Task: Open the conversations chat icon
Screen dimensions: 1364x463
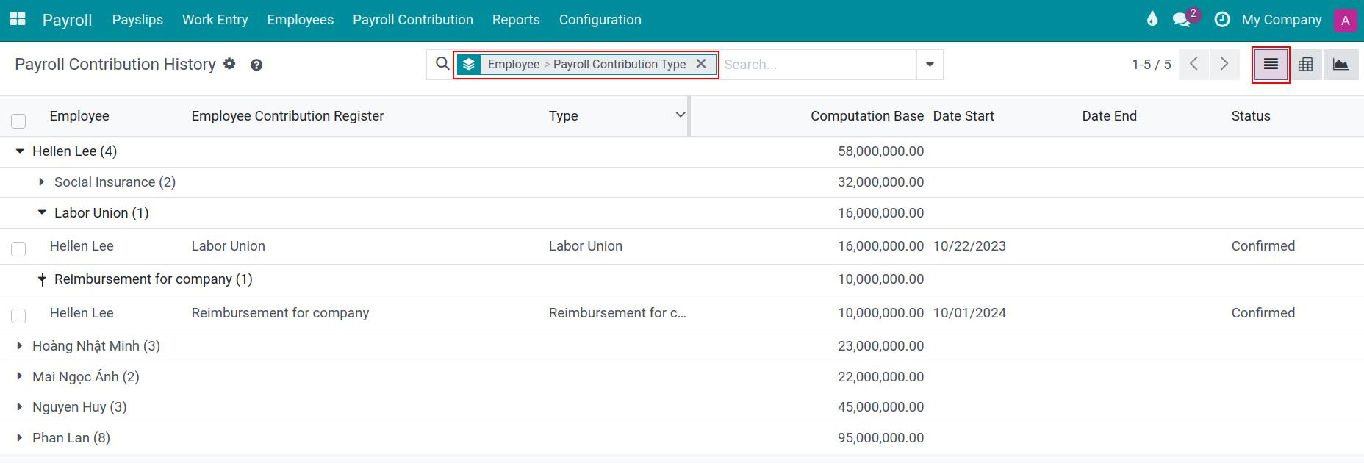Action: click(x=1182, y=19)
